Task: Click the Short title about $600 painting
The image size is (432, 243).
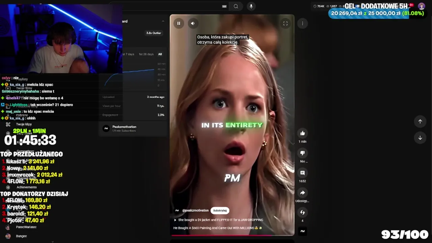Action: tap(218, 228)
